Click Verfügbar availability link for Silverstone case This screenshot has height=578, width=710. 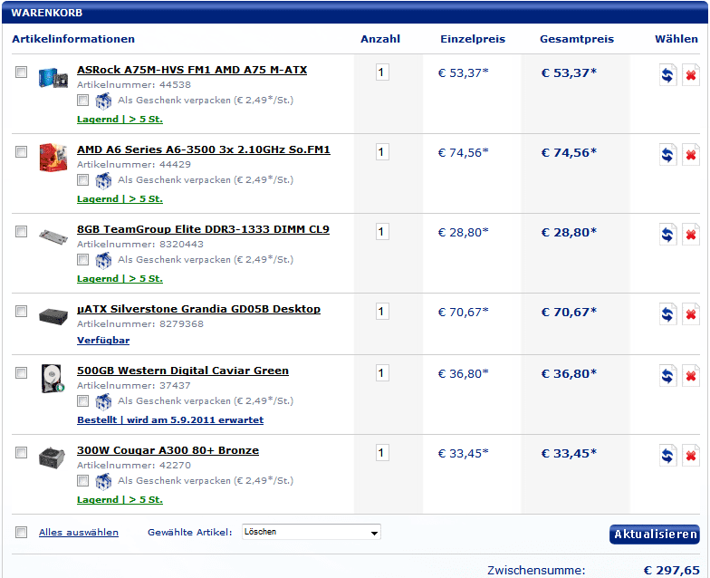(x=103, y=341)
